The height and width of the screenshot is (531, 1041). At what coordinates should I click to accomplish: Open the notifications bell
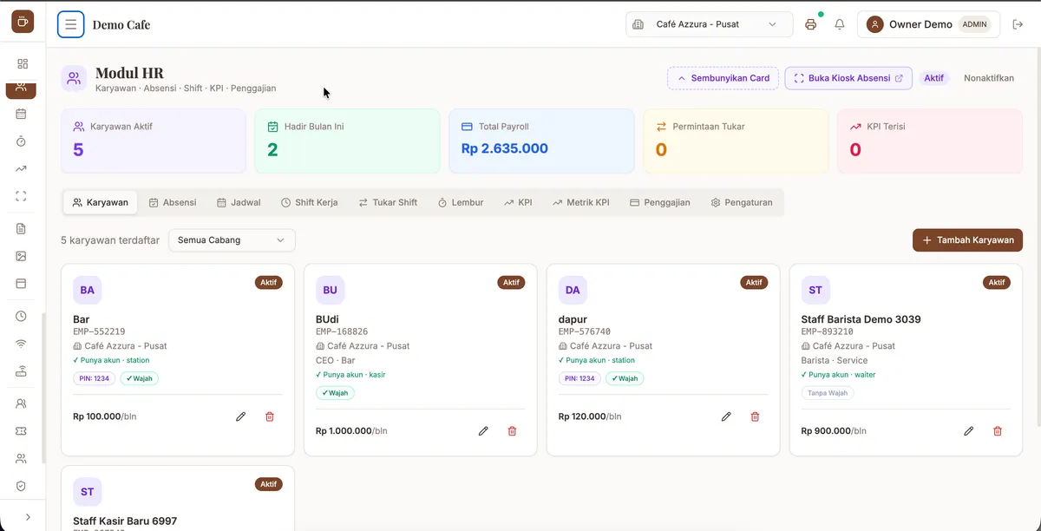[840, 24]
